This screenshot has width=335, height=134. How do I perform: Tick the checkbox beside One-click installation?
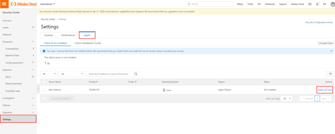coord(44,98)
